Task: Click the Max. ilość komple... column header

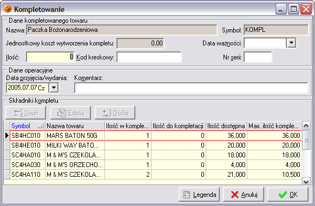Action: [274, 126]
